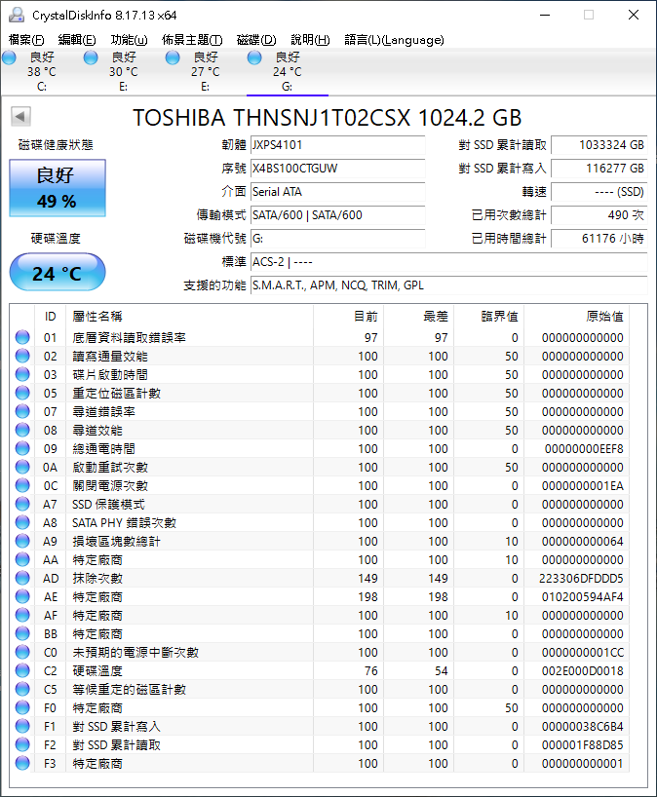Click the standard field ACS-2 | ----
The height and width of the screenshot is (797, 657).
[449, 262]
